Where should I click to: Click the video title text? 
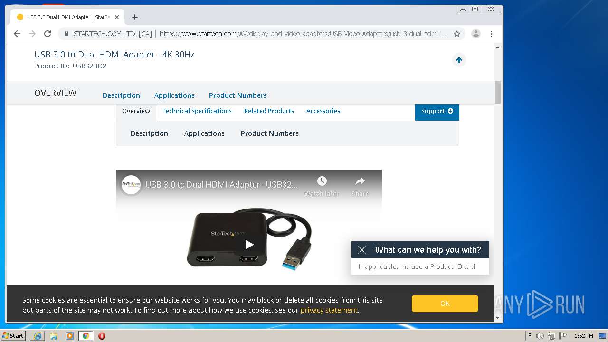(x=222, y=184)
